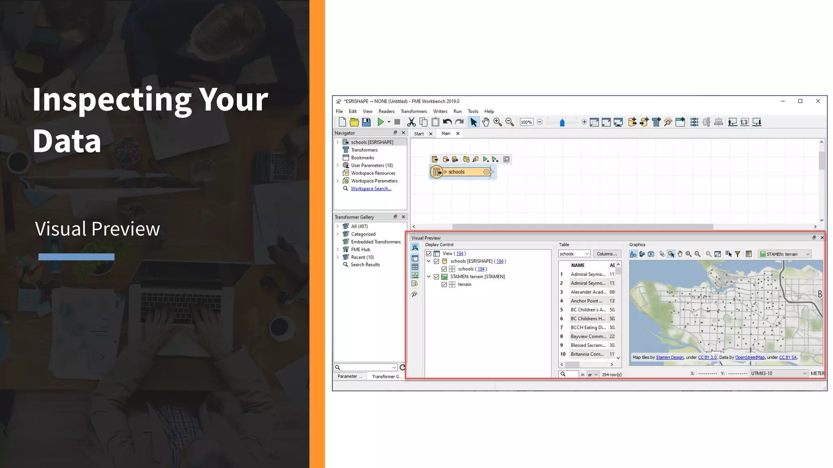This screenshot has height=468, width=833.
Task: Toggle the table view icon in Visual Preview sidebar
Action: [415, 267]
